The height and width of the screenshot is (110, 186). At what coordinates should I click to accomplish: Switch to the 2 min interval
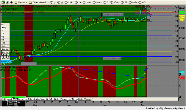(69, 2)
